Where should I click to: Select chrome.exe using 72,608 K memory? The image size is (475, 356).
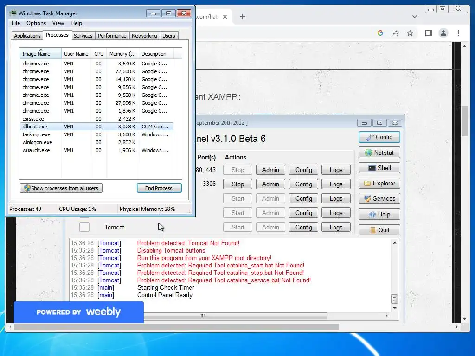click(96, 71)
